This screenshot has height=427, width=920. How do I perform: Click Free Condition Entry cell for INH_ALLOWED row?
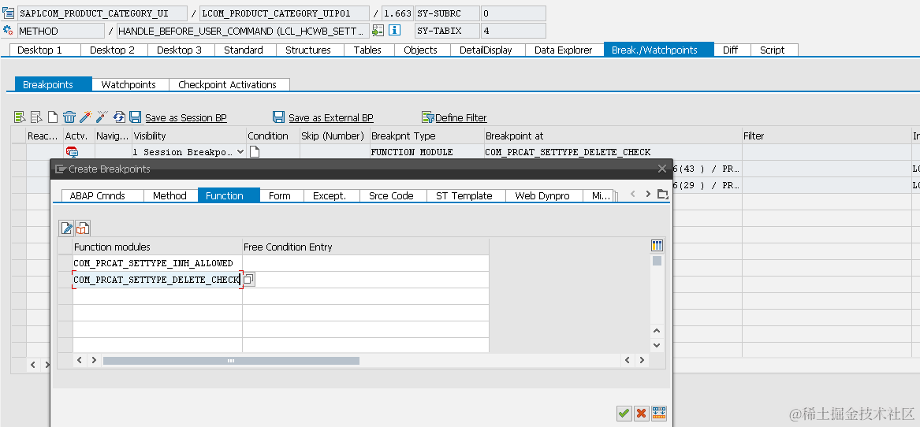pyautogui.click(x=366, y=263)
